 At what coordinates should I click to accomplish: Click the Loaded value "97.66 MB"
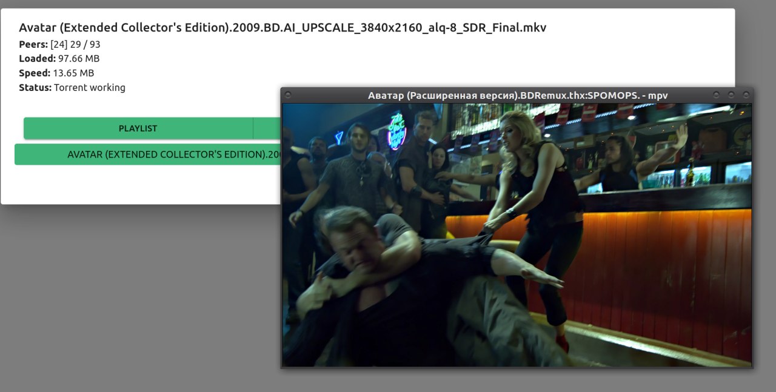click(79, 59)
